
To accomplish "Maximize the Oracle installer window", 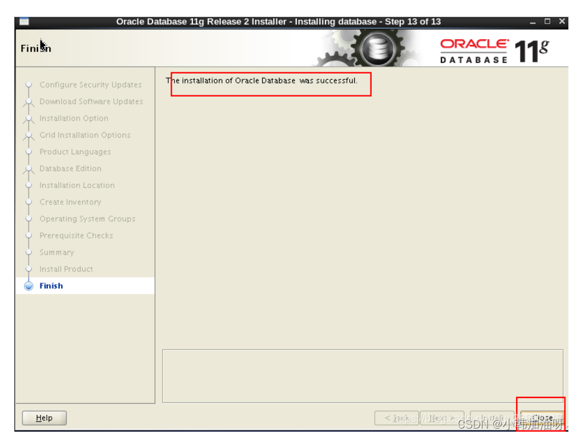I will (x=547, y=22).
